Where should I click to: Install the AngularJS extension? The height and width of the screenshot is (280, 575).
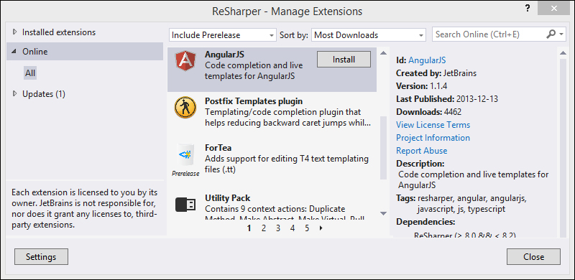pyautogui.click(x=344, y=60)
